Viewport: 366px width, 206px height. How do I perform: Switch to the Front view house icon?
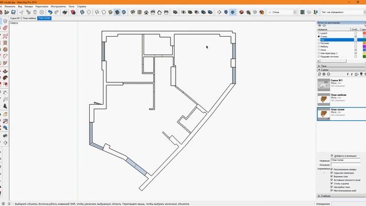pos(146,12)
